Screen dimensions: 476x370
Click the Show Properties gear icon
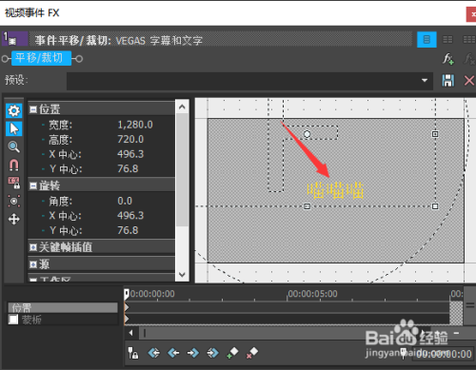coord(13,110)
